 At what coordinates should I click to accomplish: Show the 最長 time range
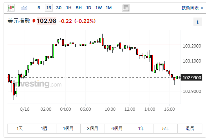tap(190, 128)
